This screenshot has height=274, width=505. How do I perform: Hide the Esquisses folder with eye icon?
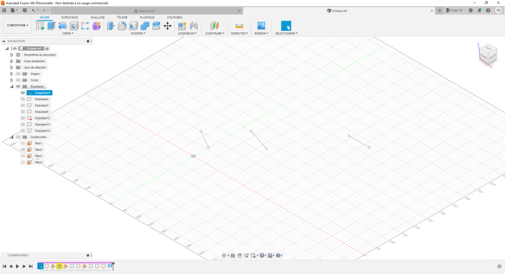click(18, 86)
